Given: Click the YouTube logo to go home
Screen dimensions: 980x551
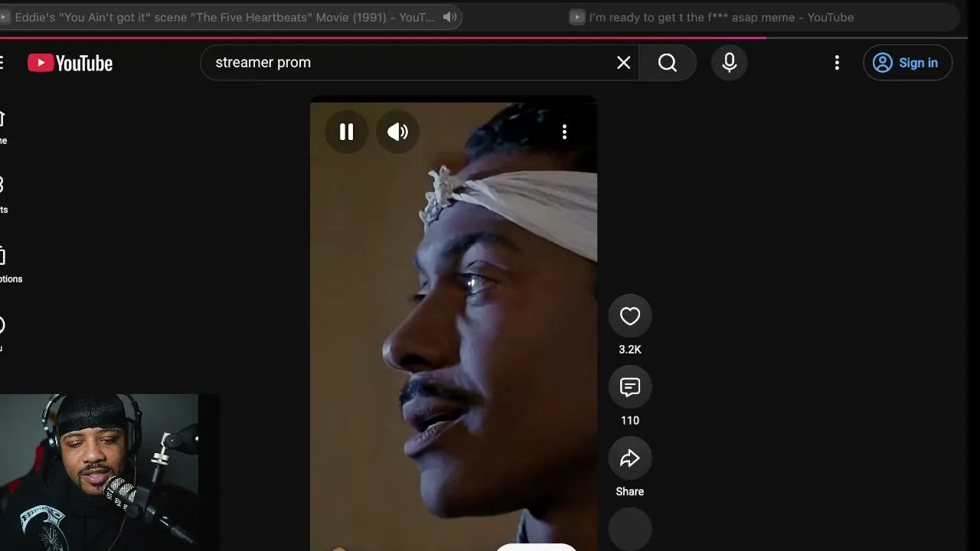Looking at the screenshot, I should point(70,63).
